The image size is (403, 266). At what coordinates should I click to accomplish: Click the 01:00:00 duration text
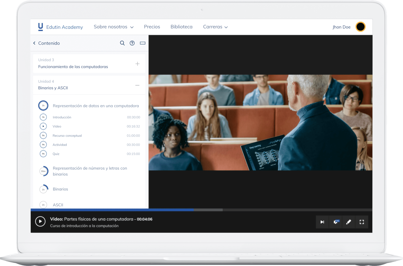pos(133,136)
